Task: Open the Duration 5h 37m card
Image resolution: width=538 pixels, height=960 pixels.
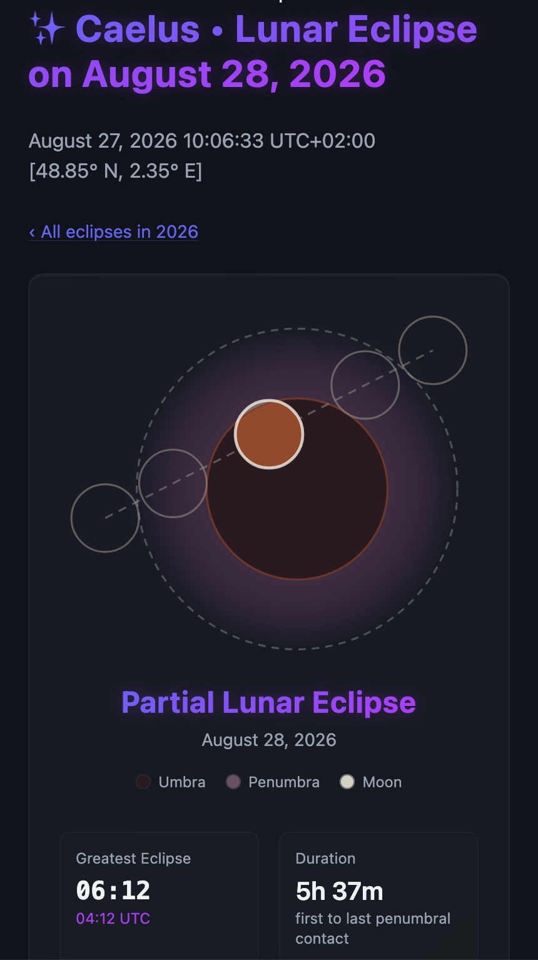Action: tap(378, 896)
